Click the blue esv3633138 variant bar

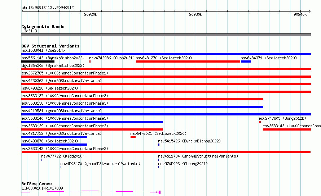tap(142, 107)
